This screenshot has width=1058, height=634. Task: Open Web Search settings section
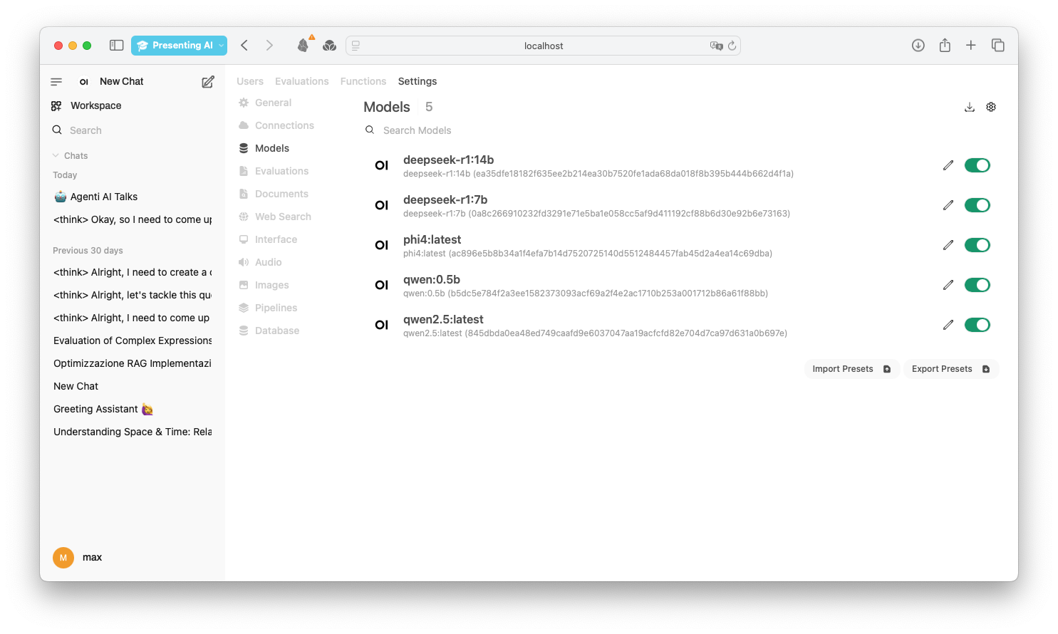click(275, 217)
